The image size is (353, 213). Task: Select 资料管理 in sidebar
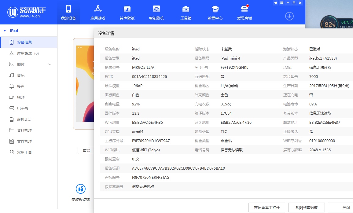pos(29,130)
